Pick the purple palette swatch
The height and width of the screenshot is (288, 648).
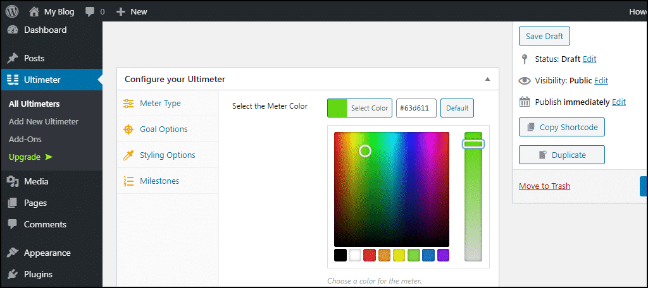[443, 255]
